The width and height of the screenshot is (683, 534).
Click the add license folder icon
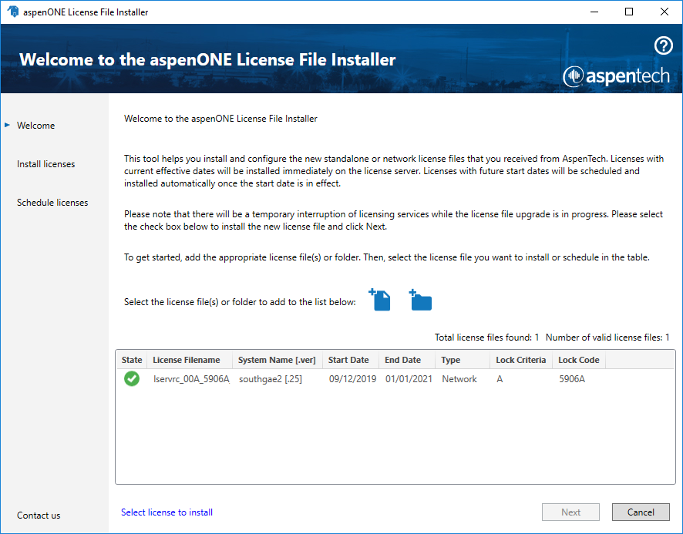point(421,300)
